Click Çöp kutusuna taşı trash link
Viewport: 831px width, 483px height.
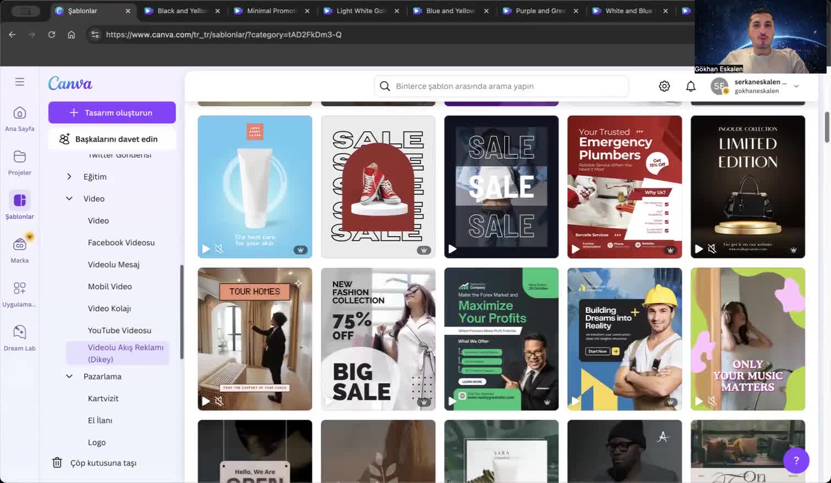click(x=95, y=463)
